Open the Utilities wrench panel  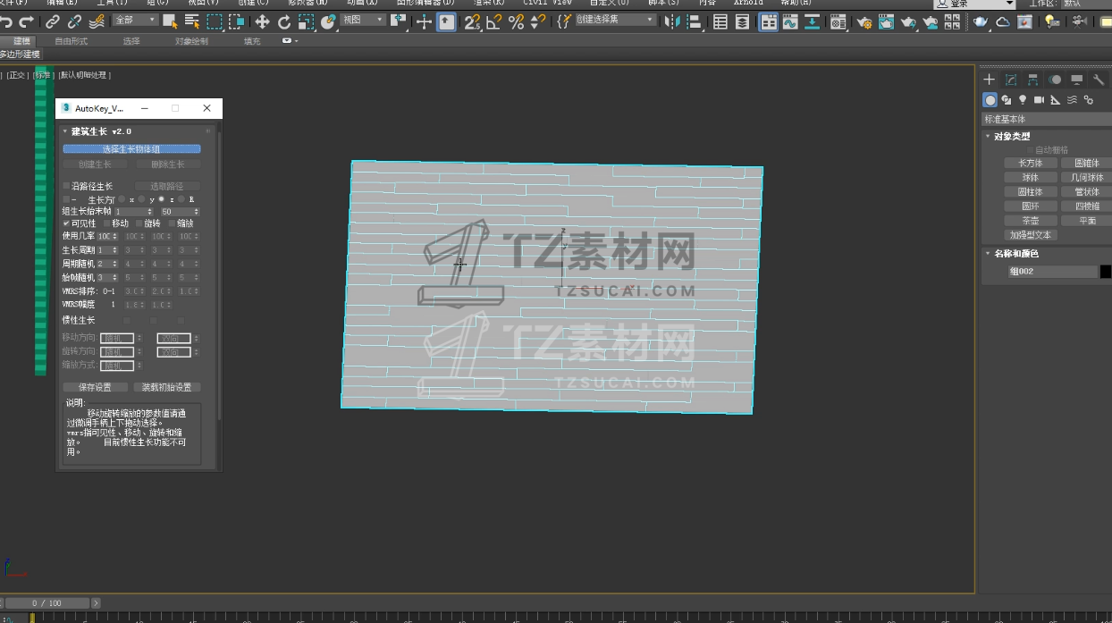(x=1099, y=80)
